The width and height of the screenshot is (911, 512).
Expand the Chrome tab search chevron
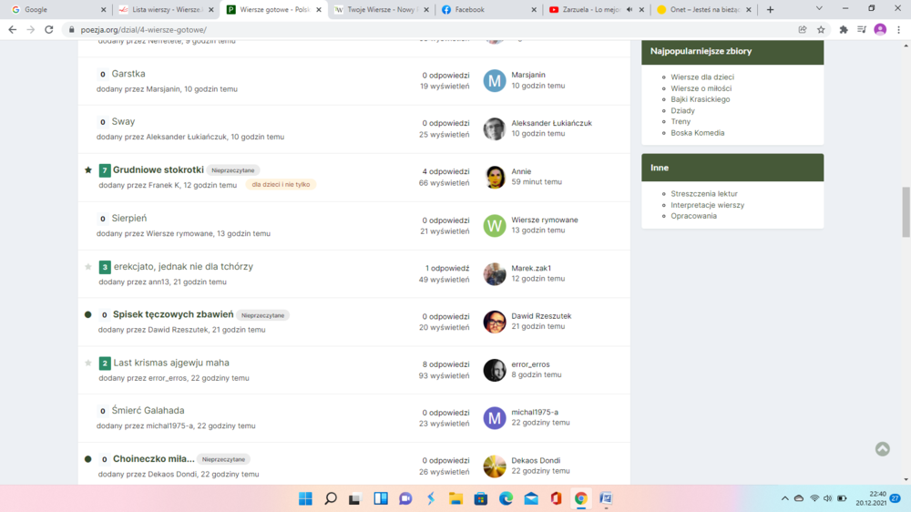[x=819, y=9]
